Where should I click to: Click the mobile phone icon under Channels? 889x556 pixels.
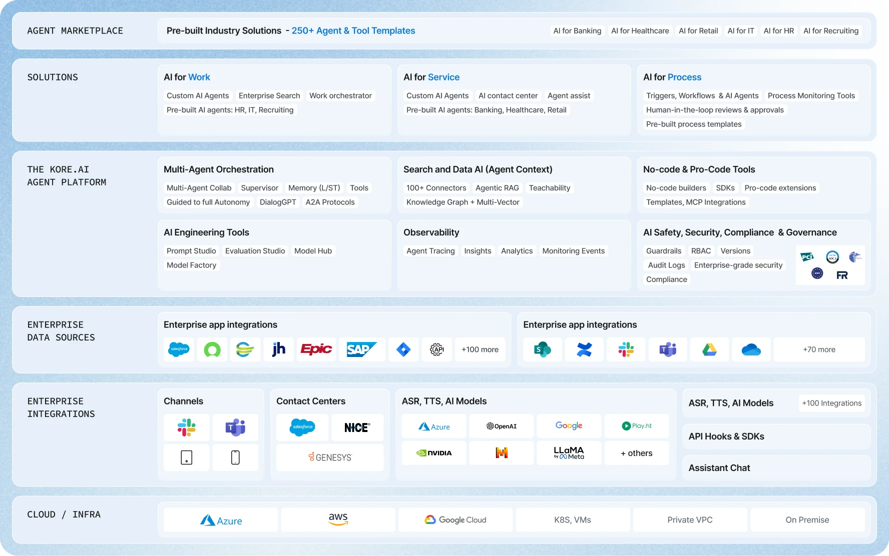235,457
